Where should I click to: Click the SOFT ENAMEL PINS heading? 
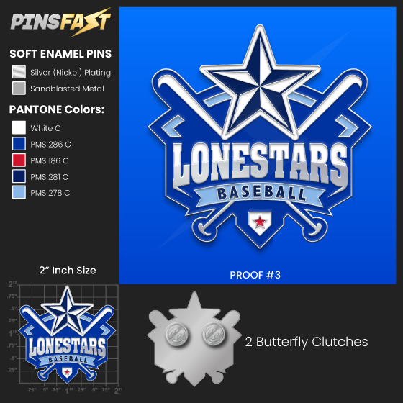click(60, 54)
